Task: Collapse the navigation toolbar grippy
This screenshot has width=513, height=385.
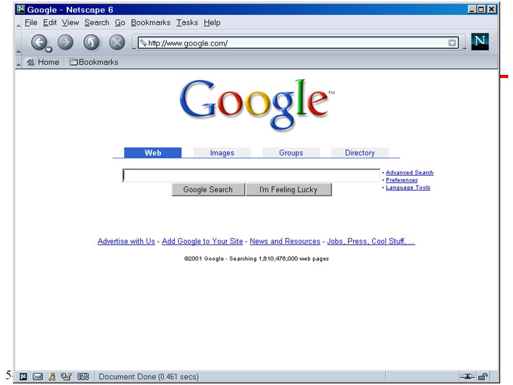Action: 19,42
